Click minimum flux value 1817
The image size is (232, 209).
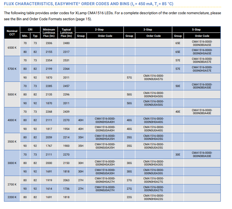(x=49, y=129)
